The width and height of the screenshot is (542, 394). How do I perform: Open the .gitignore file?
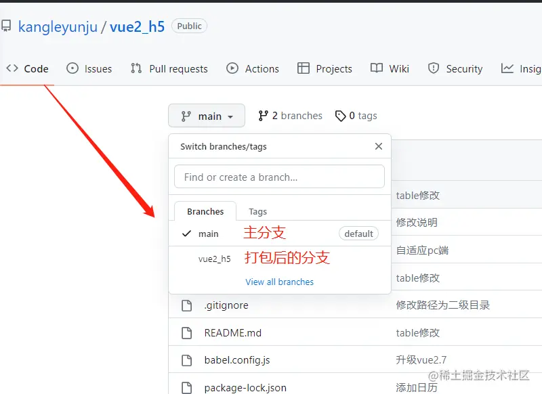[x=226, y=305]
